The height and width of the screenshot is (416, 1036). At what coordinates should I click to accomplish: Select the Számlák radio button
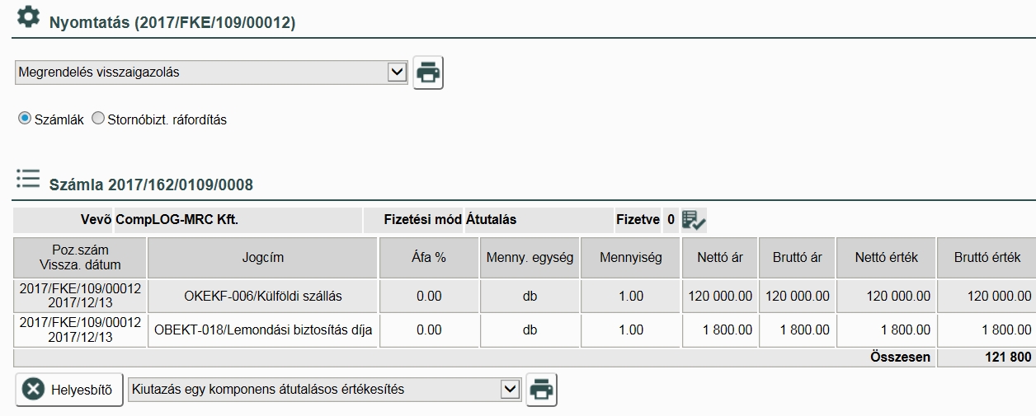24,119
